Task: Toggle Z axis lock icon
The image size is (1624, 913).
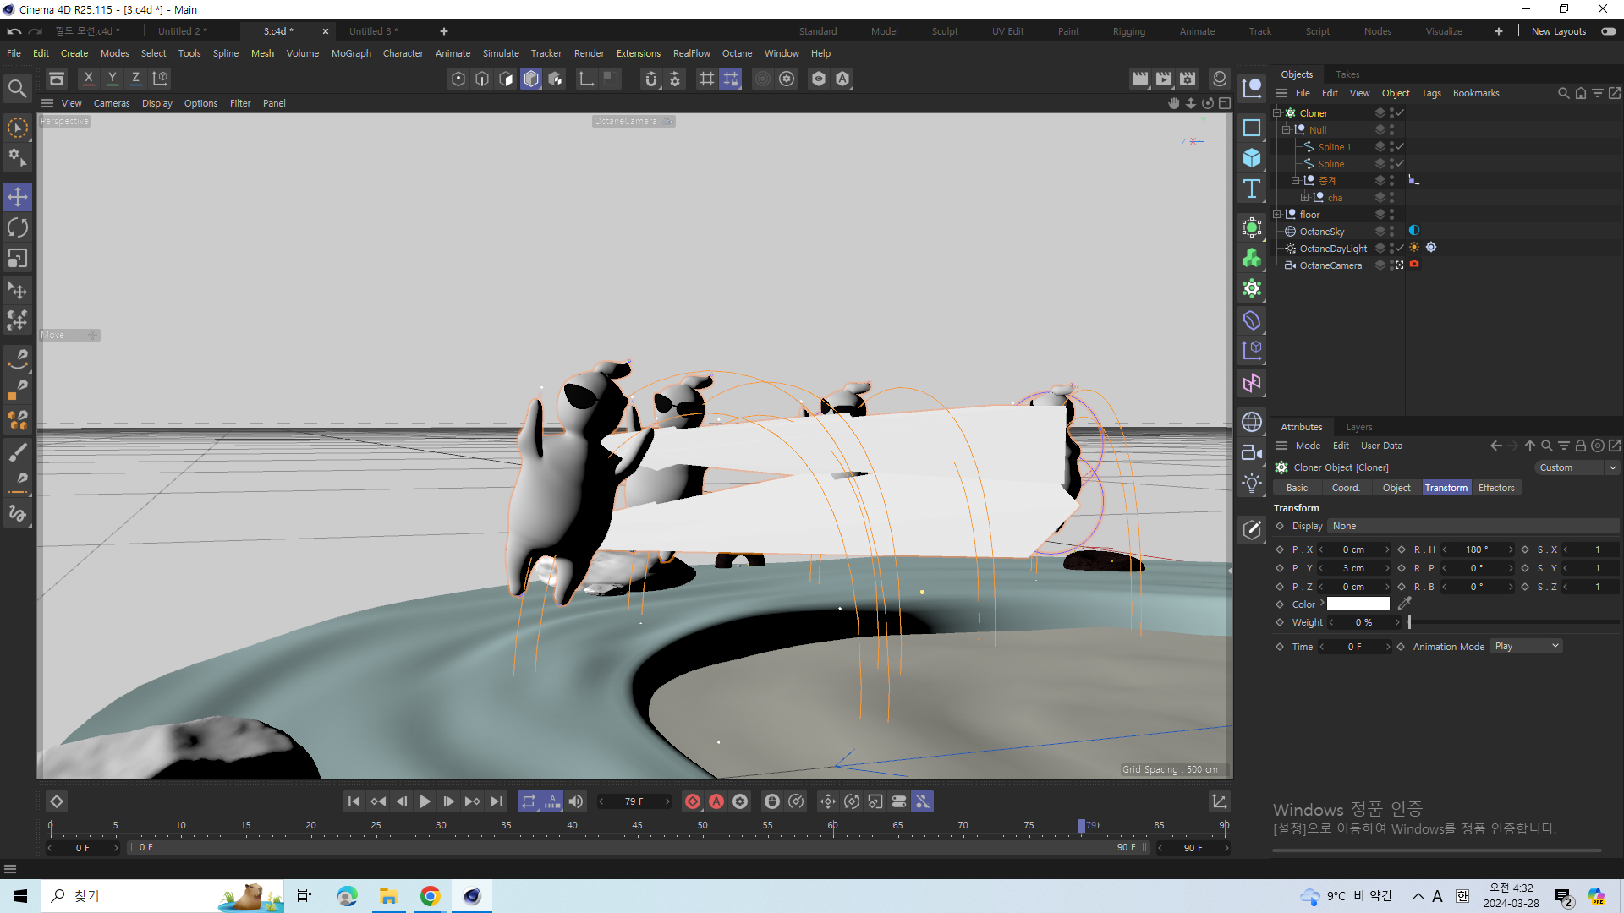Action: (x=135, y=79)
